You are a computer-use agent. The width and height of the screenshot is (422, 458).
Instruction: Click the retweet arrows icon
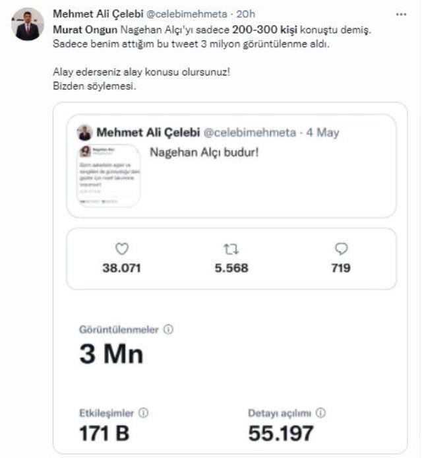[x=230, y=249]
